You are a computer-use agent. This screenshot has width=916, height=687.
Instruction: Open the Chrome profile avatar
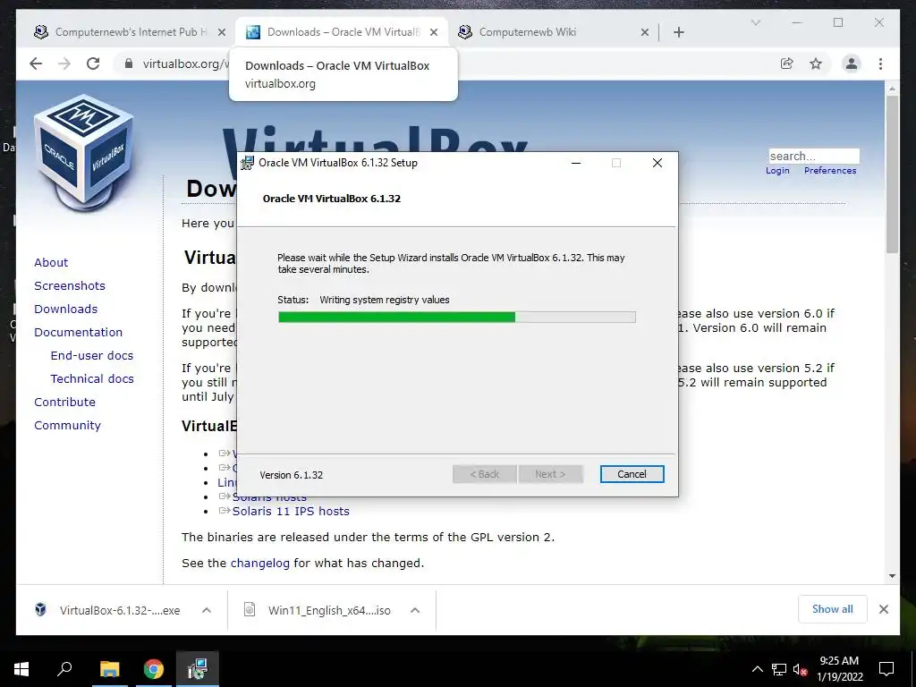point(852,64)
